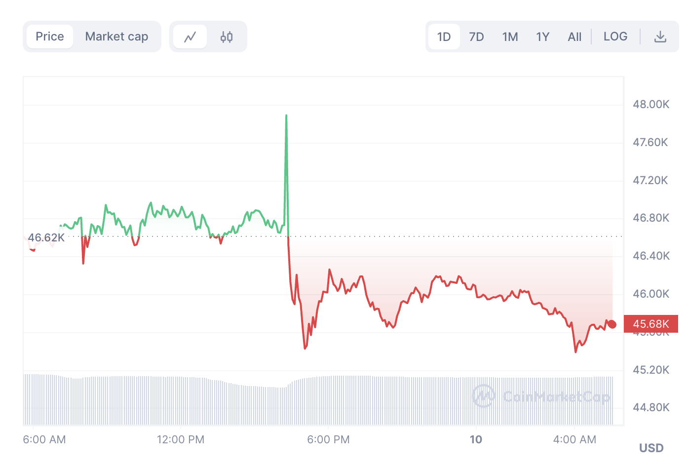Image resolution: width=688 pixels, height=465 pixels.
Task: Display the 1Y time range
Action: 542,37
